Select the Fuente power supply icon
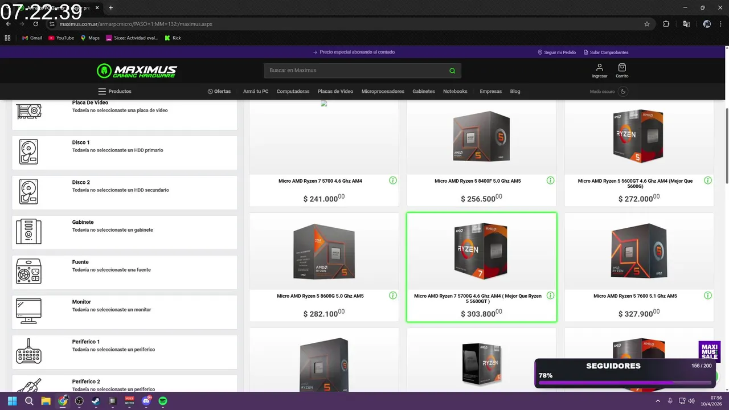 28,272
